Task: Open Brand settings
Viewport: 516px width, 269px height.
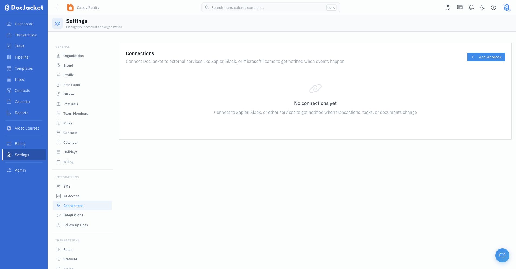Action: click(x=82, y=65)
